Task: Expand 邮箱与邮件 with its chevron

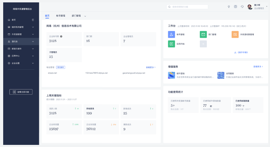Action: (x=33, y=49)
